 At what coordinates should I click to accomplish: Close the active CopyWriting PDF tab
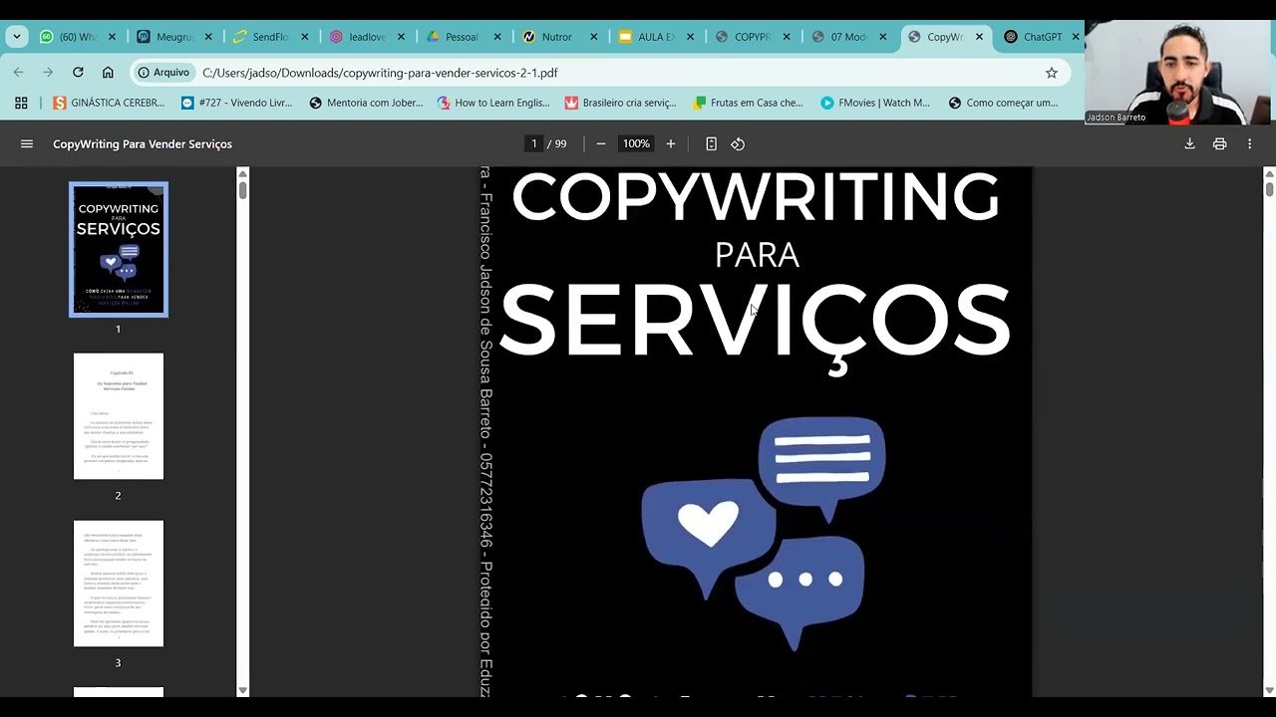point(979,37)
